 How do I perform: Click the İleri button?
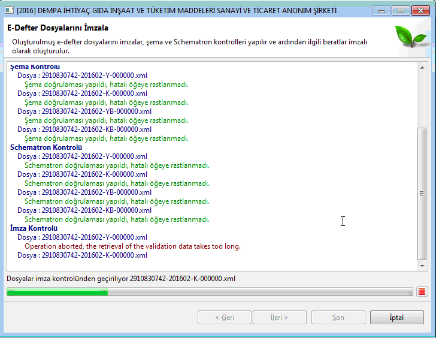pos(279,318)
